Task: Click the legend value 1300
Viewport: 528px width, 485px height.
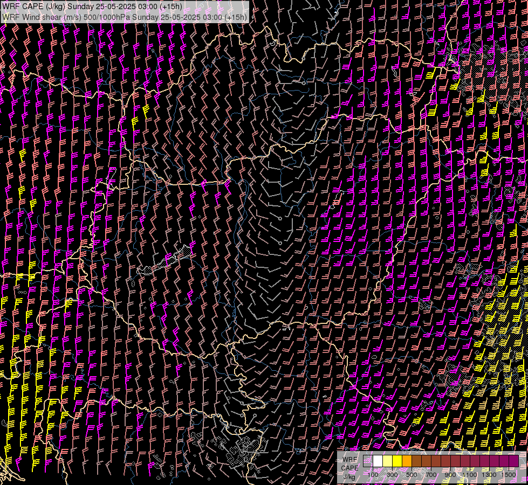Action: [x=489, y=475]
